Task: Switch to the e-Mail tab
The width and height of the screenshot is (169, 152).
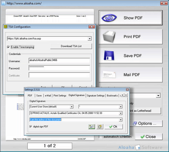Action: click(48, 95)
